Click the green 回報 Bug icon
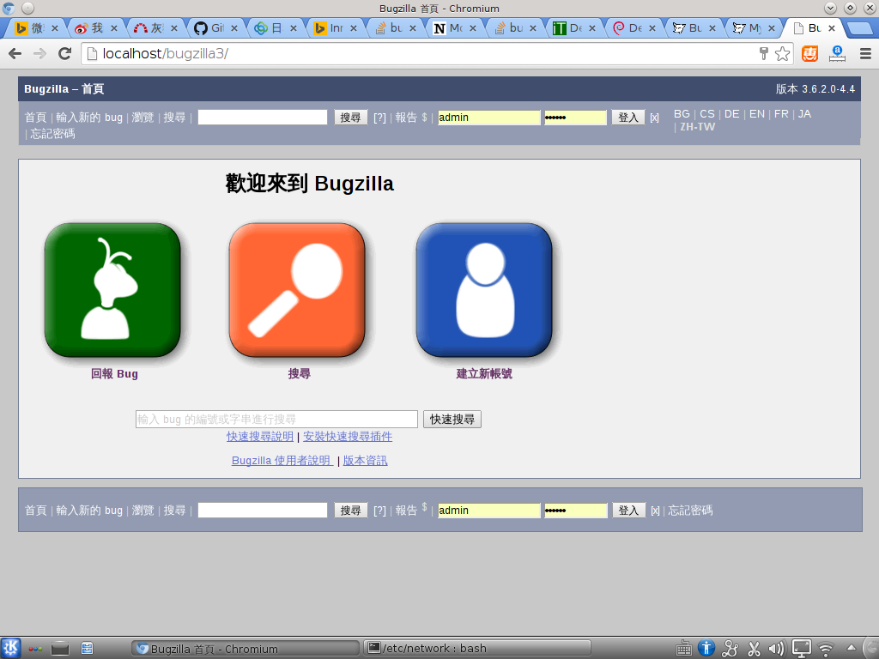This screenshot has width=879, height=659. click(112, 289)
